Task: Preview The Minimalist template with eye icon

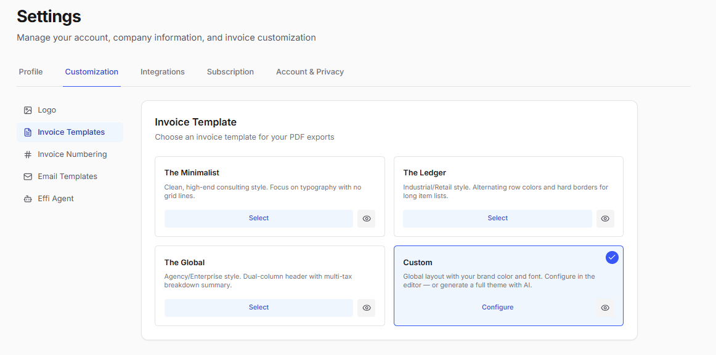Action: [x=366, y=219]
